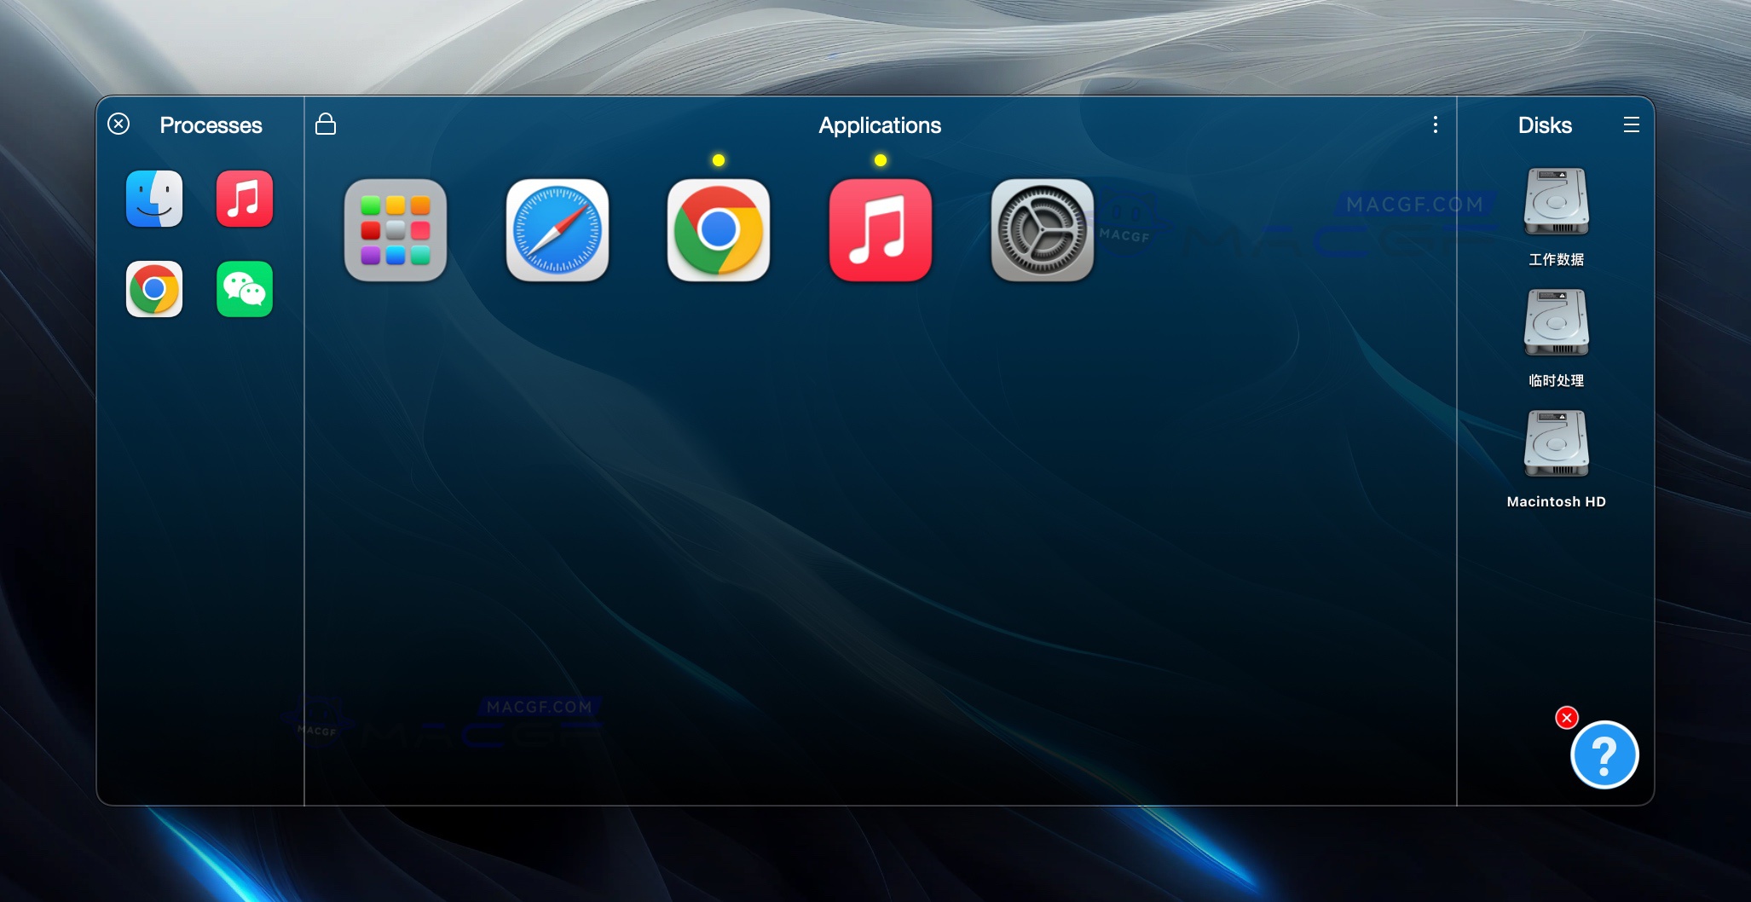This screenshot has width=1751, height=902.
Task: Select the Chrome icon in Applications panel
Action: pos(718,230)
